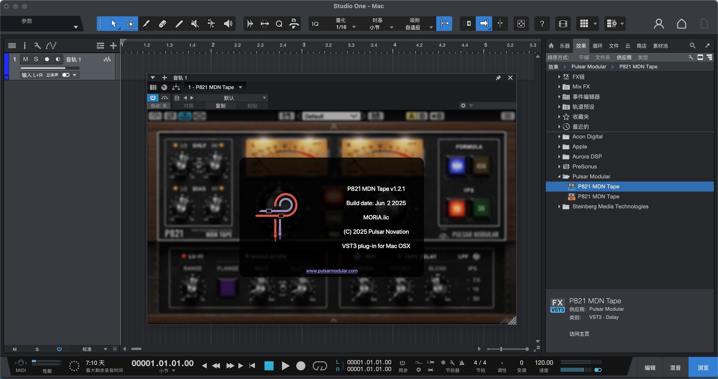Viewport: 718px width, 379px height.
Task: Open the www.pulsarmodular.com link
Action: tap(332, 271)
